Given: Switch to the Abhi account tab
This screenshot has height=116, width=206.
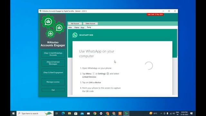Looking at the screenshot, I should (70, 27).
